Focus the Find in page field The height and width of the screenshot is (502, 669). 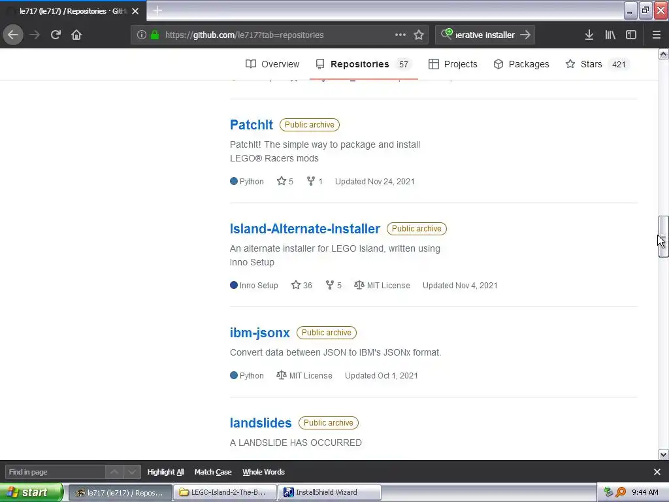click(x=56, y=472)
